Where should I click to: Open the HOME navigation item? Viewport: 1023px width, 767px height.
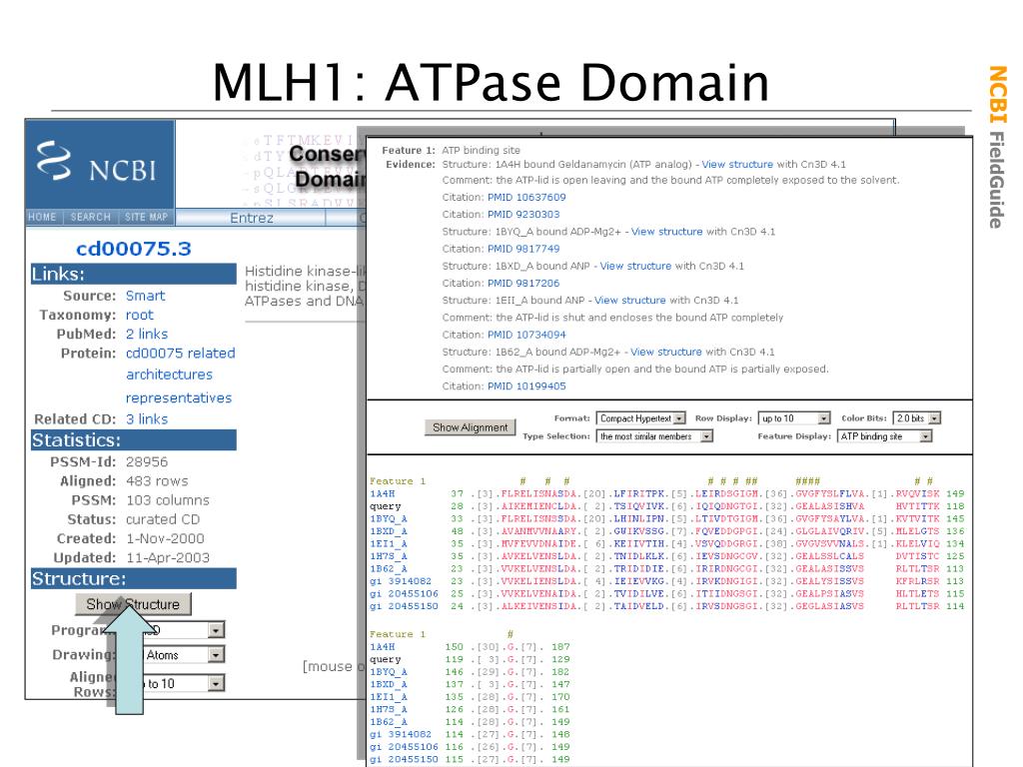tap(42, 217)
